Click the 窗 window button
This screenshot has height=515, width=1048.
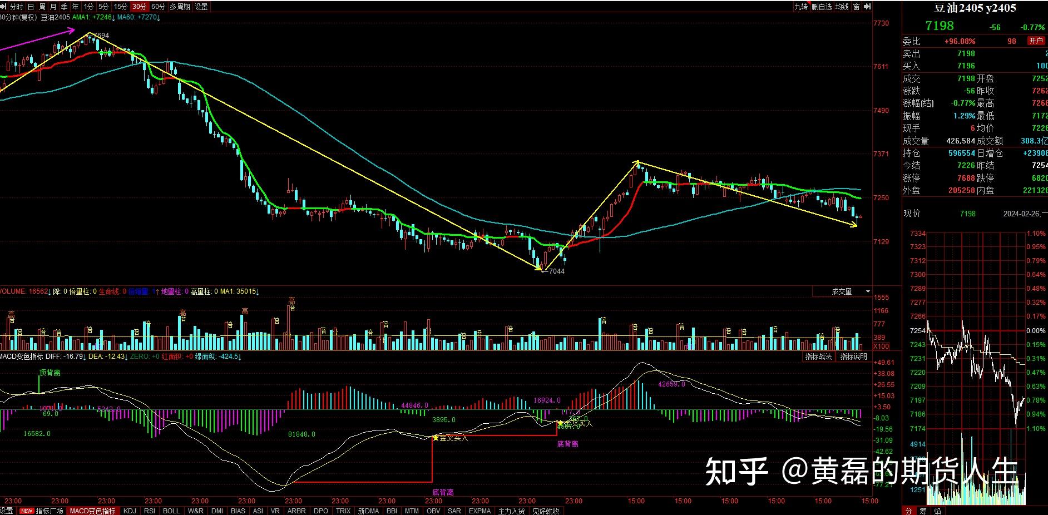tap(856, 7)
